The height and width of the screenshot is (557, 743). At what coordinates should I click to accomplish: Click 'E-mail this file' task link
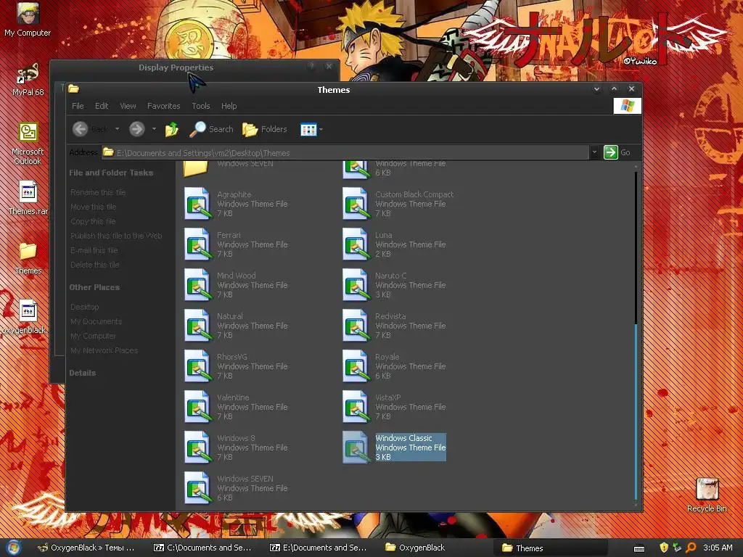[x=94, y=250]
